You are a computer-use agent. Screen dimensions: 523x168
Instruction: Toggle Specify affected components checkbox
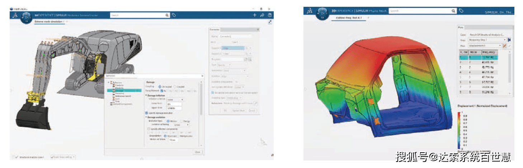[149, 129]
